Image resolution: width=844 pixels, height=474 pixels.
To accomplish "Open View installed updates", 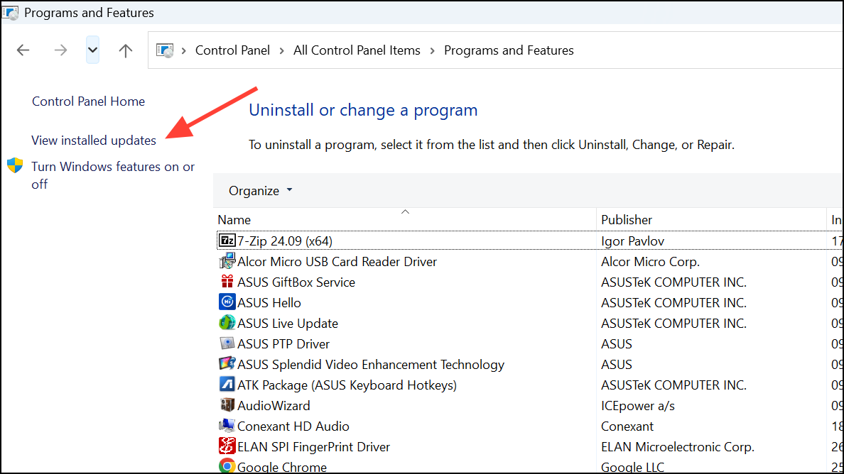I will [93, 140].
